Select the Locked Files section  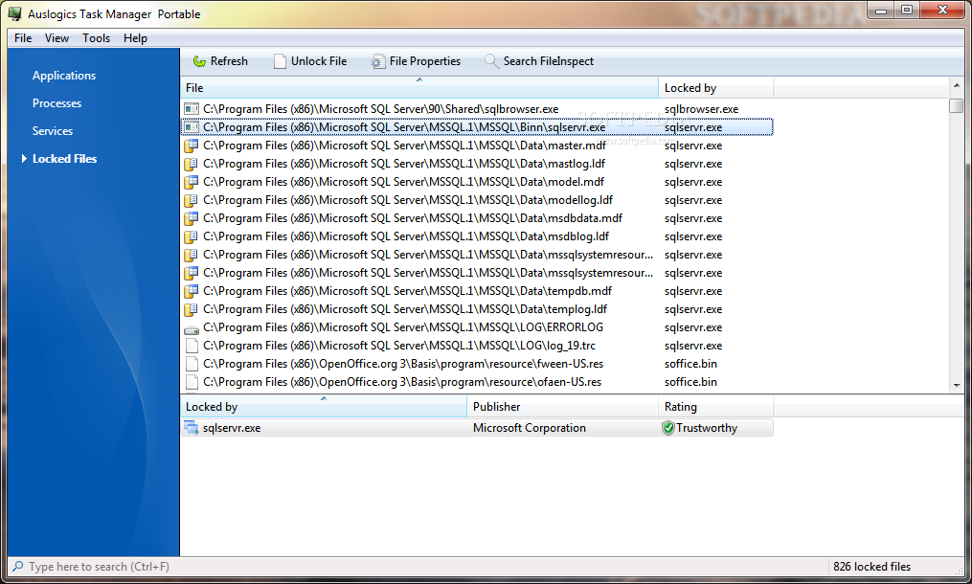64,159
